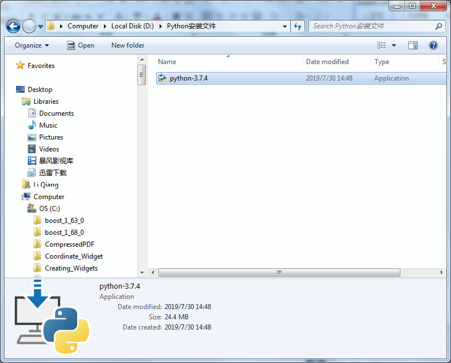Click Python安装文件 breadcrumb segment
451x363 pixels.
click(x=191, y=26)
